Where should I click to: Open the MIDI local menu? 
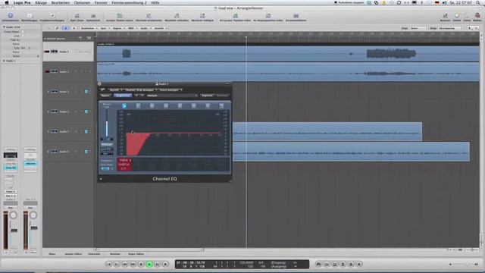click(x=133, y=28)
